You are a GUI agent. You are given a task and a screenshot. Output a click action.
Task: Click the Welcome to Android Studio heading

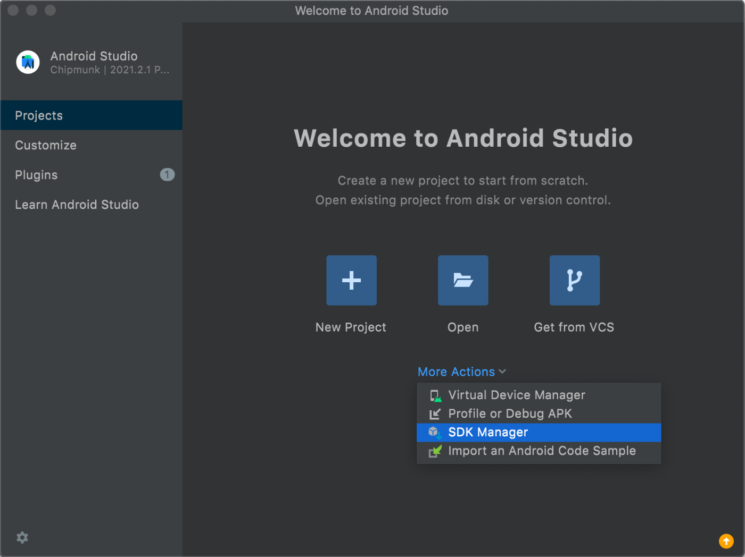coord(463,138)
